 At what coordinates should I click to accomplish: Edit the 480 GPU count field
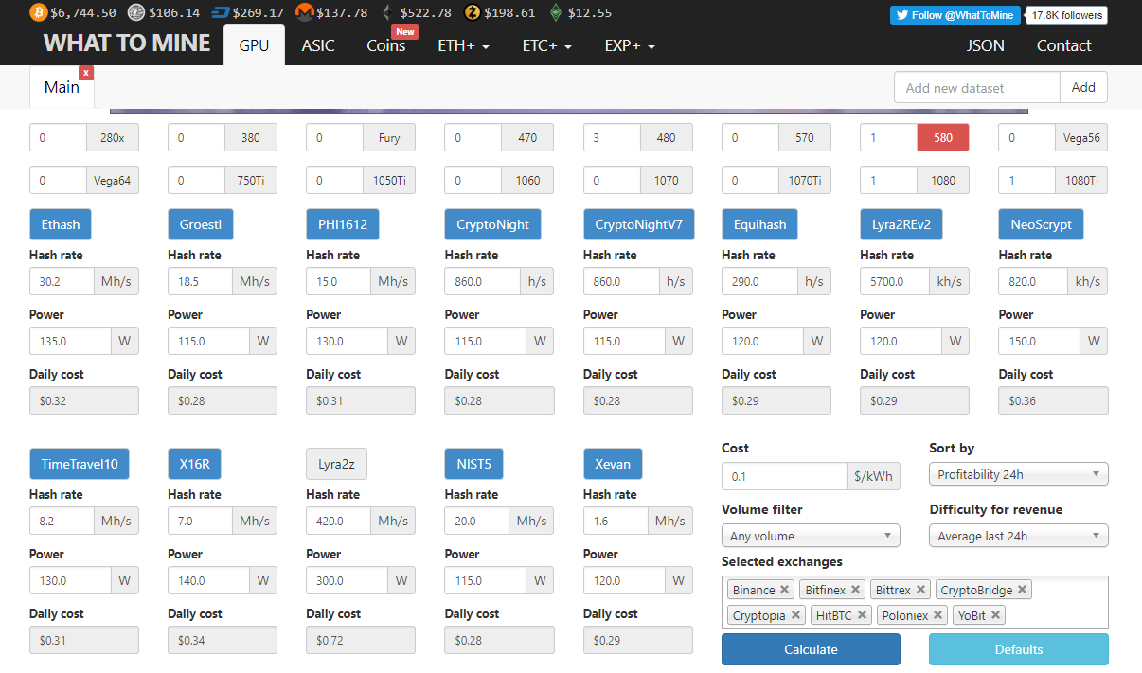click(612, 137)
